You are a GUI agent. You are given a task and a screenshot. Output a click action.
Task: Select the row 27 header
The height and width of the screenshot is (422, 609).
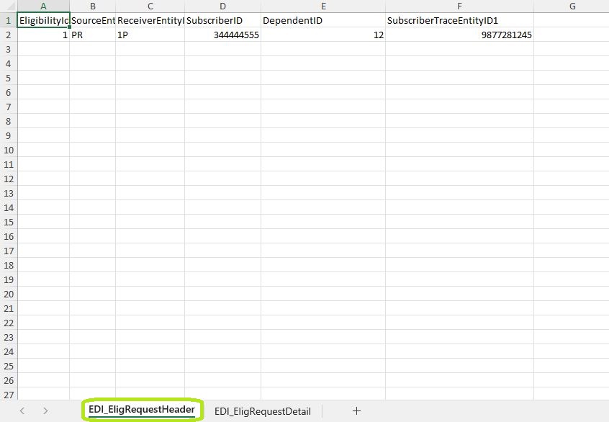point(9,394)
